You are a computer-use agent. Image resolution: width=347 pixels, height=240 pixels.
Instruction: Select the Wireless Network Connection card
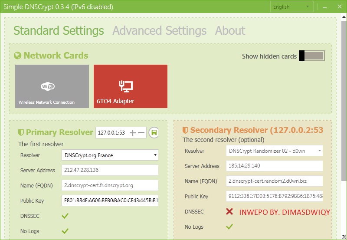pos(52,86)
